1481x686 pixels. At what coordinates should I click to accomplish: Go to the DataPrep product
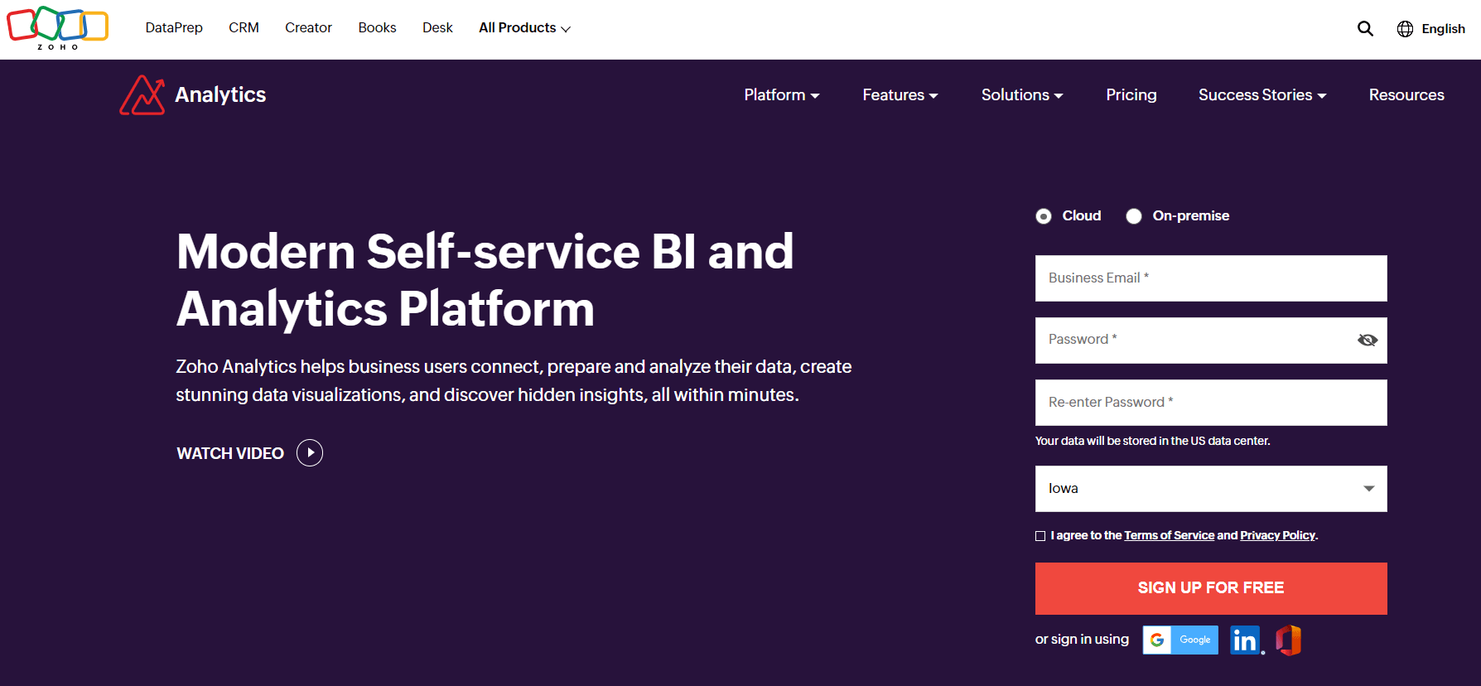coord(174,28)
